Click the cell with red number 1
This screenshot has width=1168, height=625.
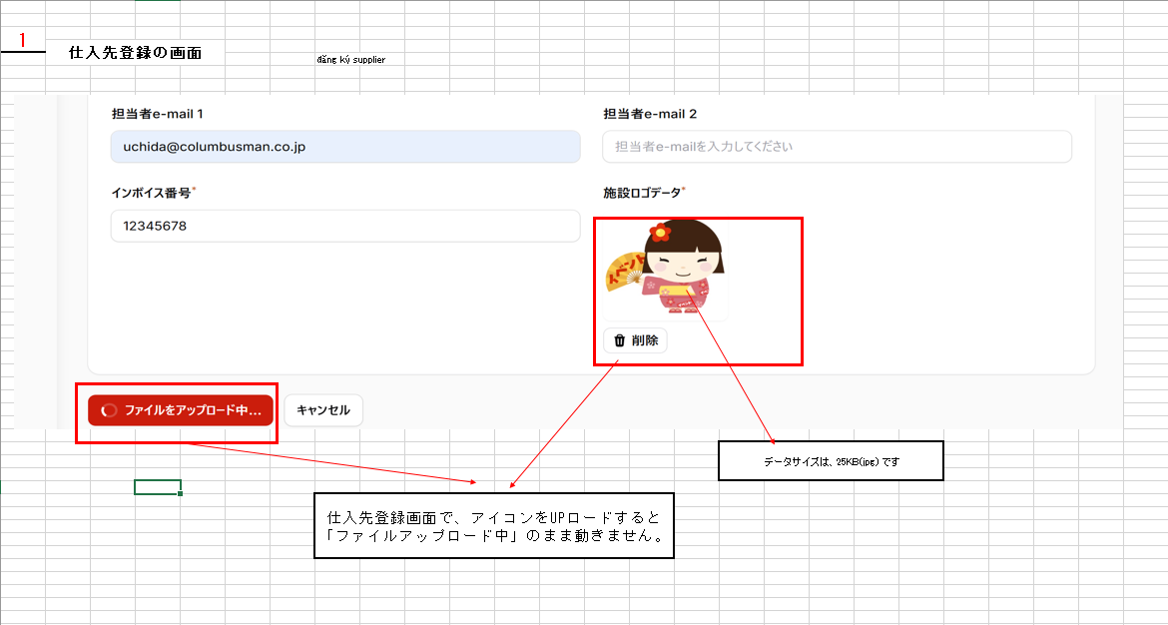point(23,41)
